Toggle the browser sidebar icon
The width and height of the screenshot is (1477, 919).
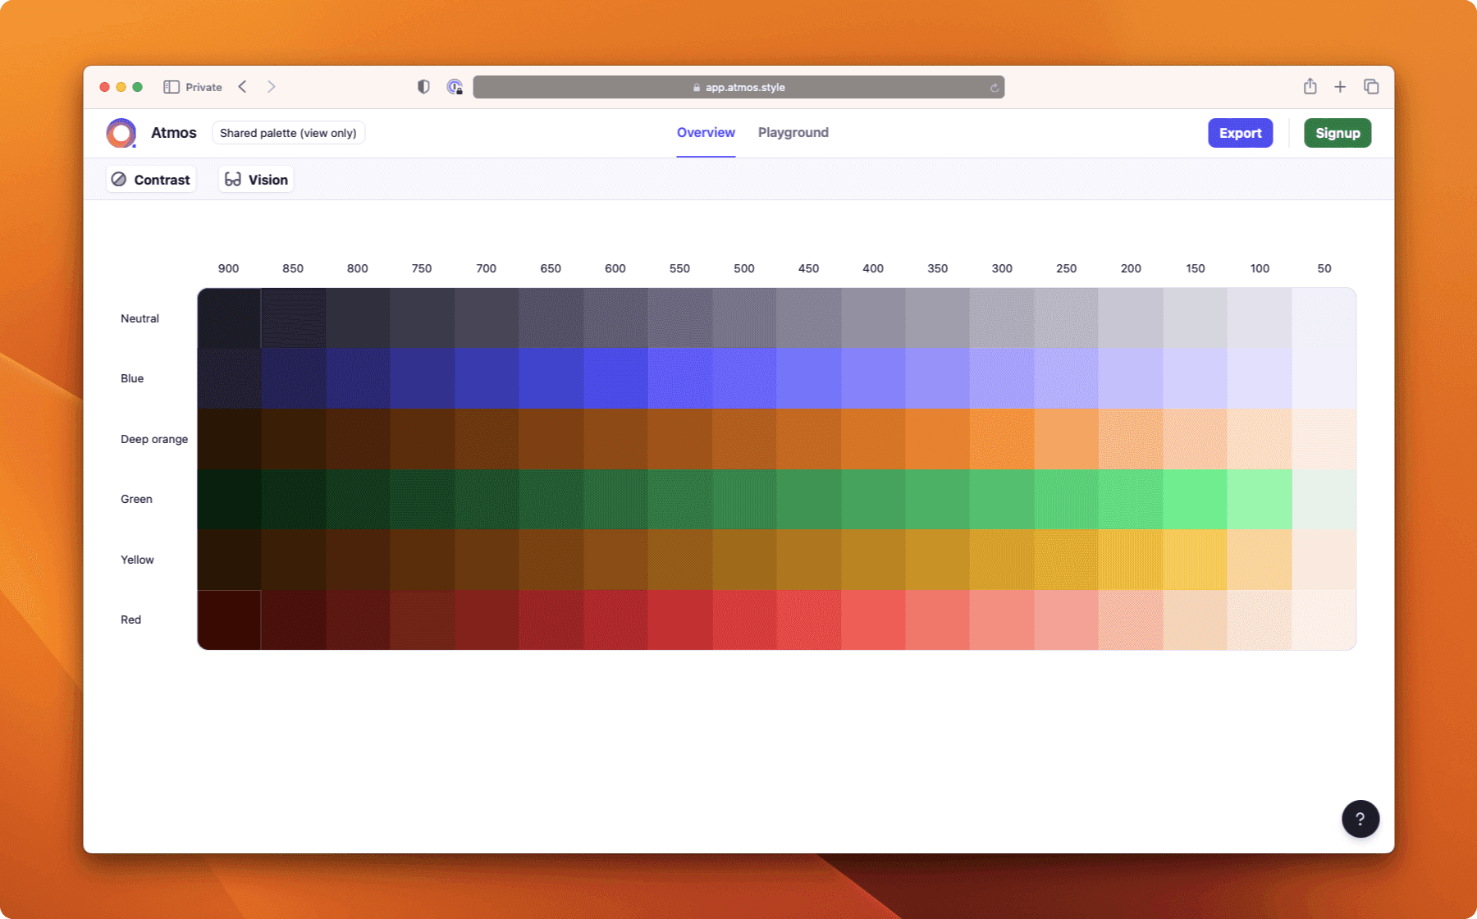click(171, 86)
